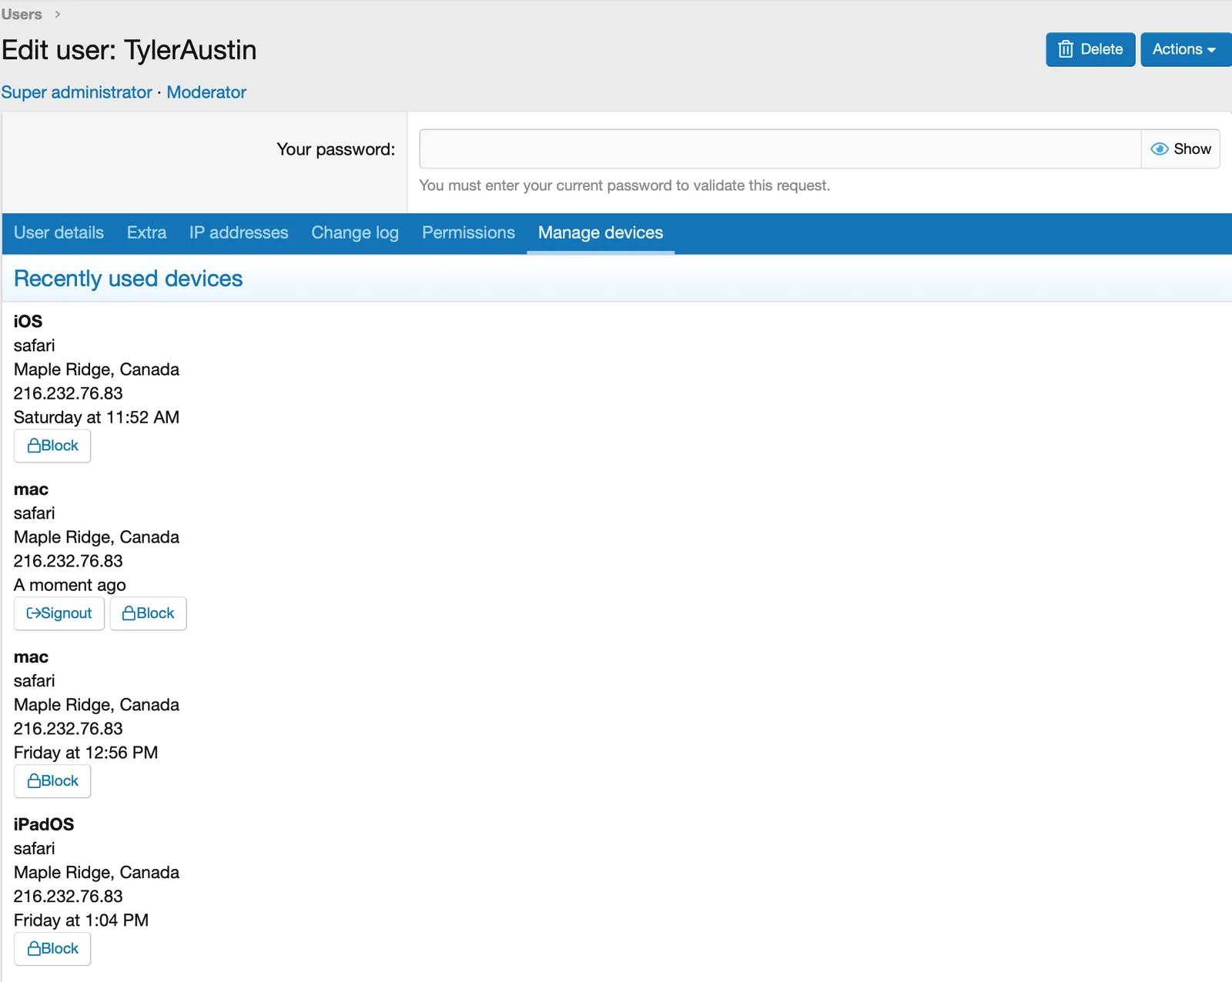The width and height of the screenshot is (1232, 982).
Task: Click the eye icon in password field
Action: pos(1159,149)
